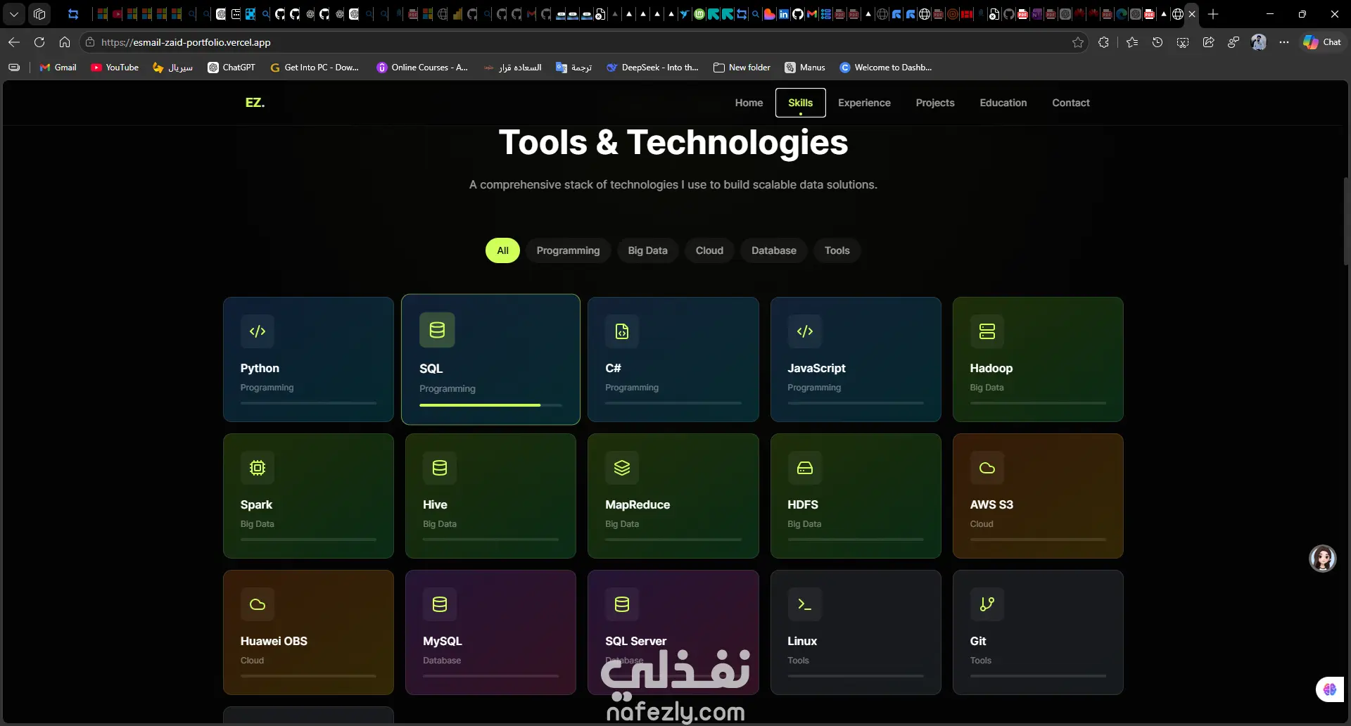Image resolution: width=1351 pixels, height=726 pixels.
Task: Filter skills by Database
Action: pos(774,250)
